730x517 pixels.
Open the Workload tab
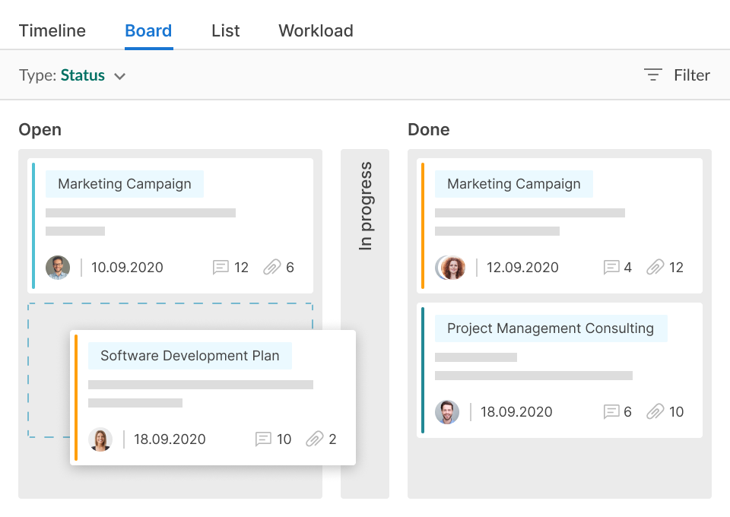pyautogui.click(x=316, y=31)
